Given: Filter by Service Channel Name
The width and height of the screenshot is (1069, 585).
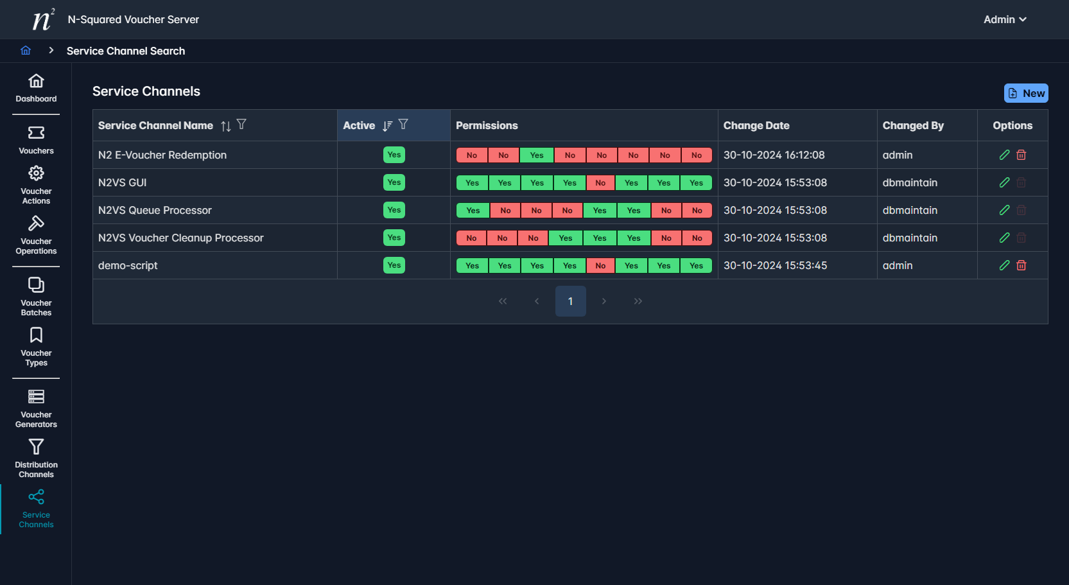Looking at the screenshot, I should [241, 125].
